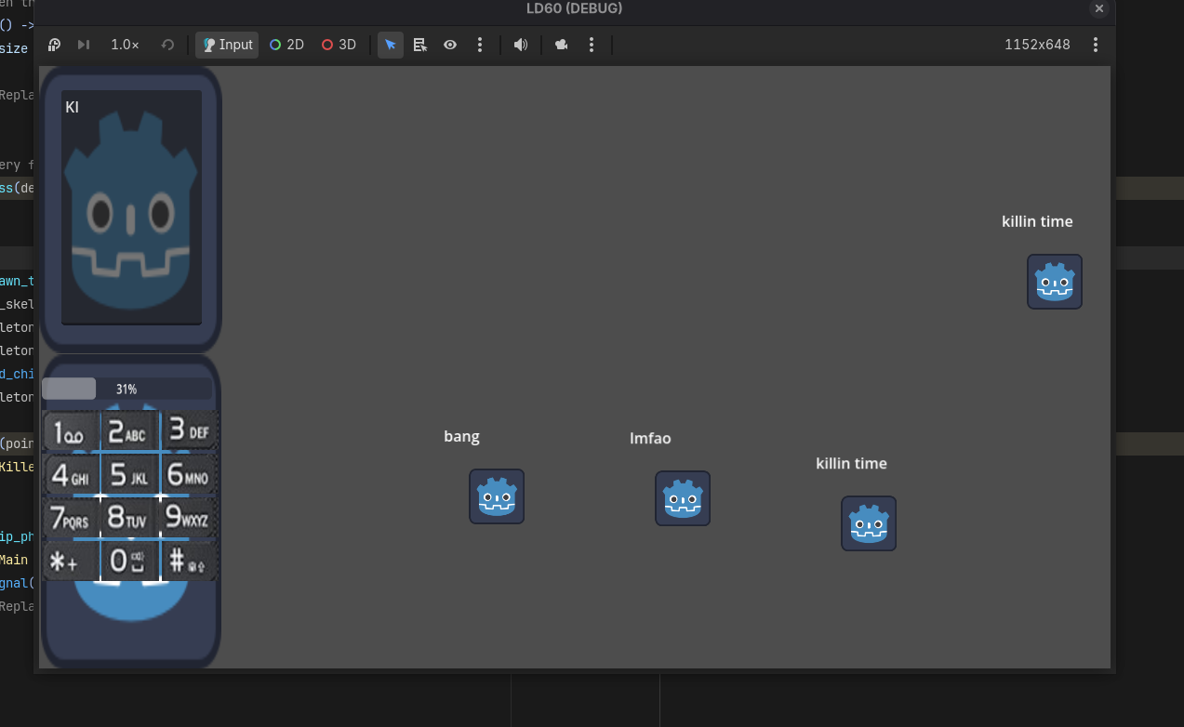This screenshot has height=727, width=1184.
Task: Open camera options three-dot menu
Action: (592, 45)
